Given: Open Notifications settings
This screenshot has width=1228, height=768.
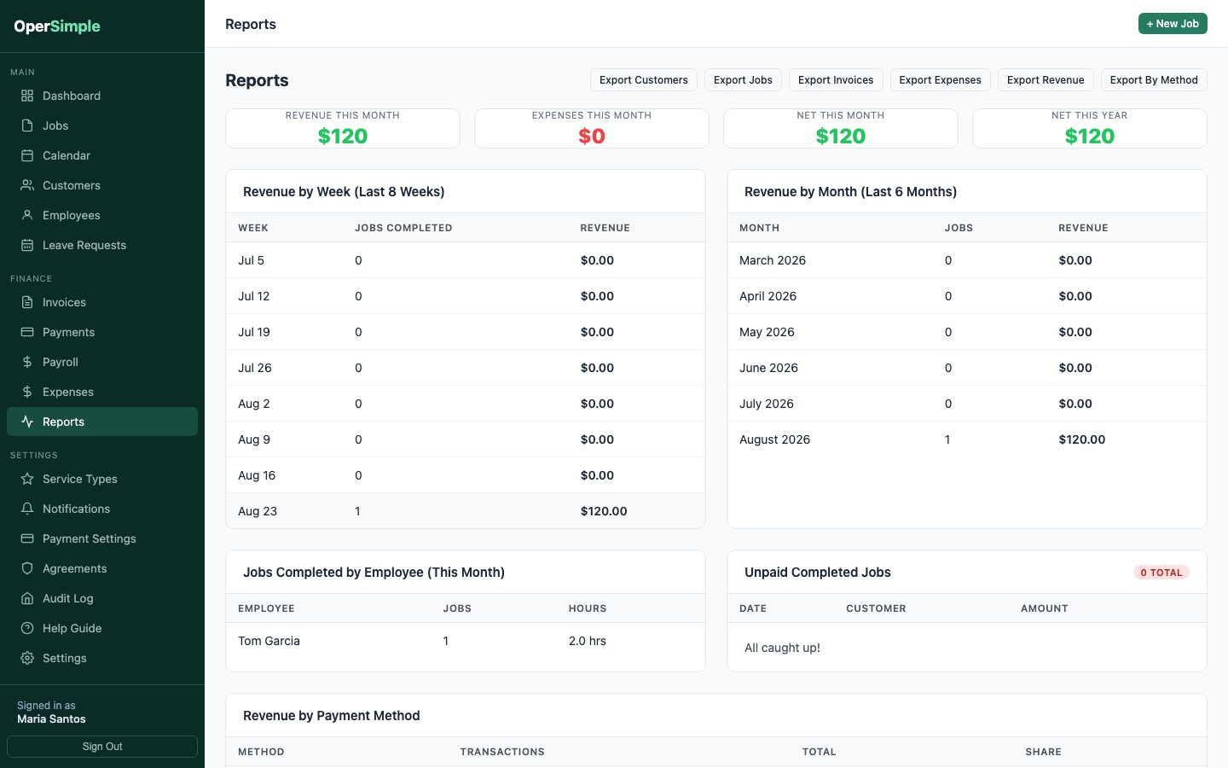Looking at the screenshot, I should click(102, 509).
